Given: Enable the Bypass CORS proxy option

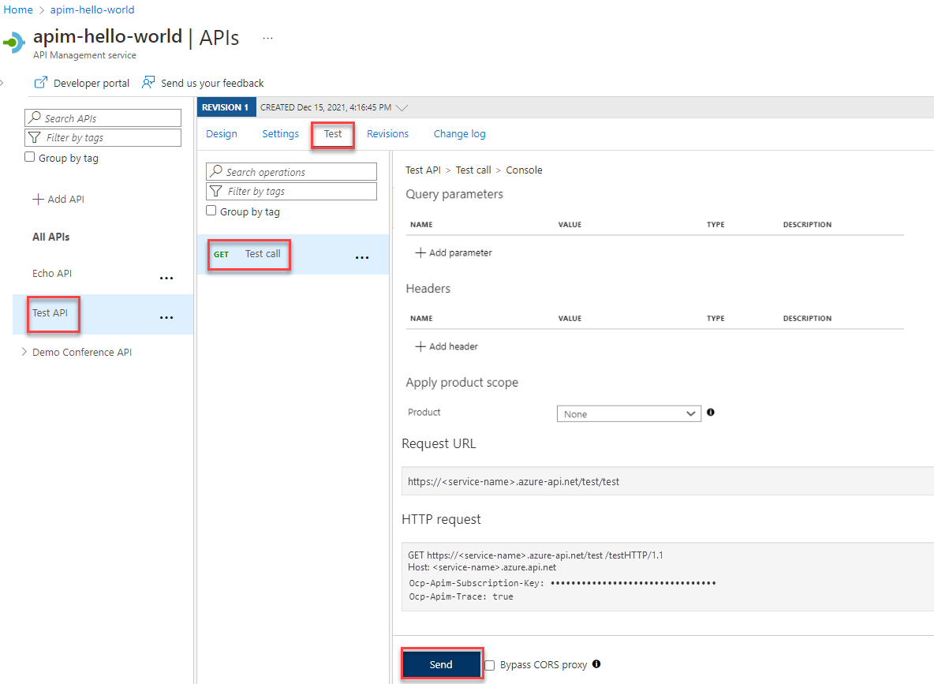Looking at the screenshot, I should click(489, 665).
